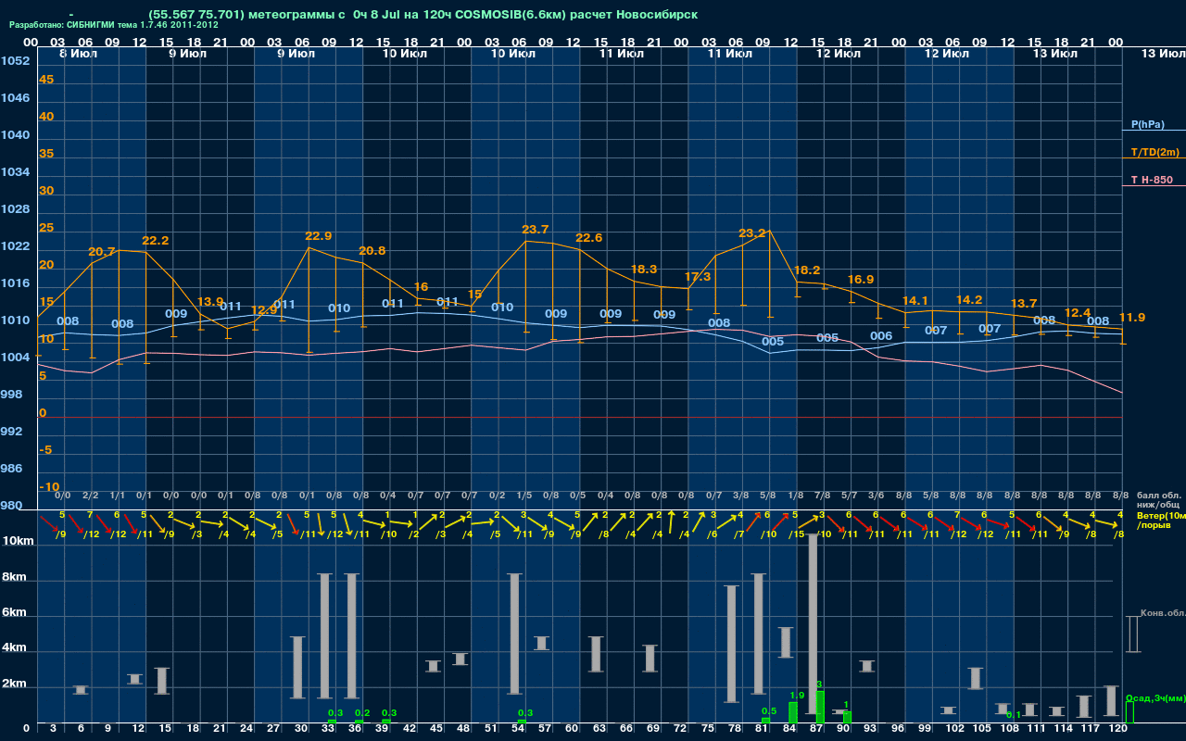Click the 20.7 temperature label
1186x741 pixels.
tap(102, 252)
